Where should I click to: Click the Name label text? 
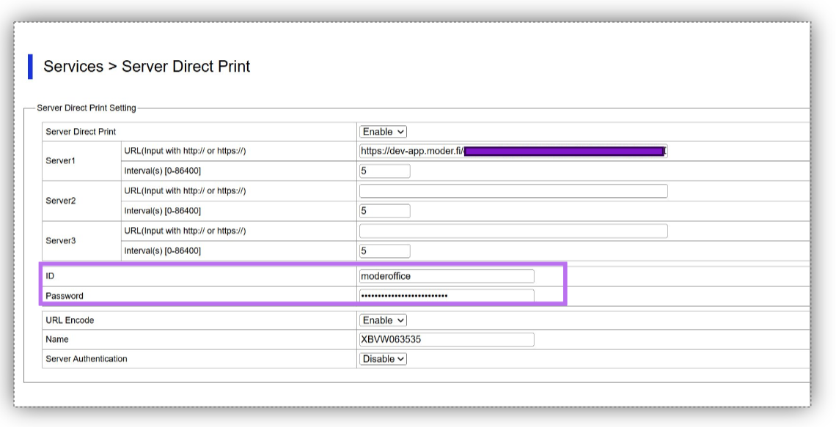[57, 339]
